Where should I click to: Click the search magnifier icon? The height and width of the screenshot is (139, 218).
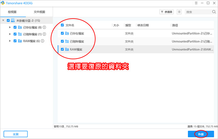click(214, 12)
